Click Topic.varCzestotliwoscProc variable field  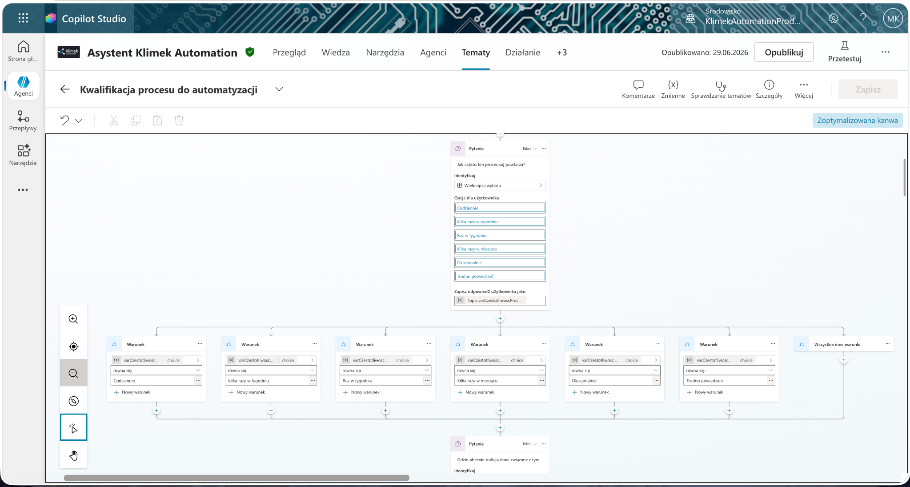click(x=500, y=301)
